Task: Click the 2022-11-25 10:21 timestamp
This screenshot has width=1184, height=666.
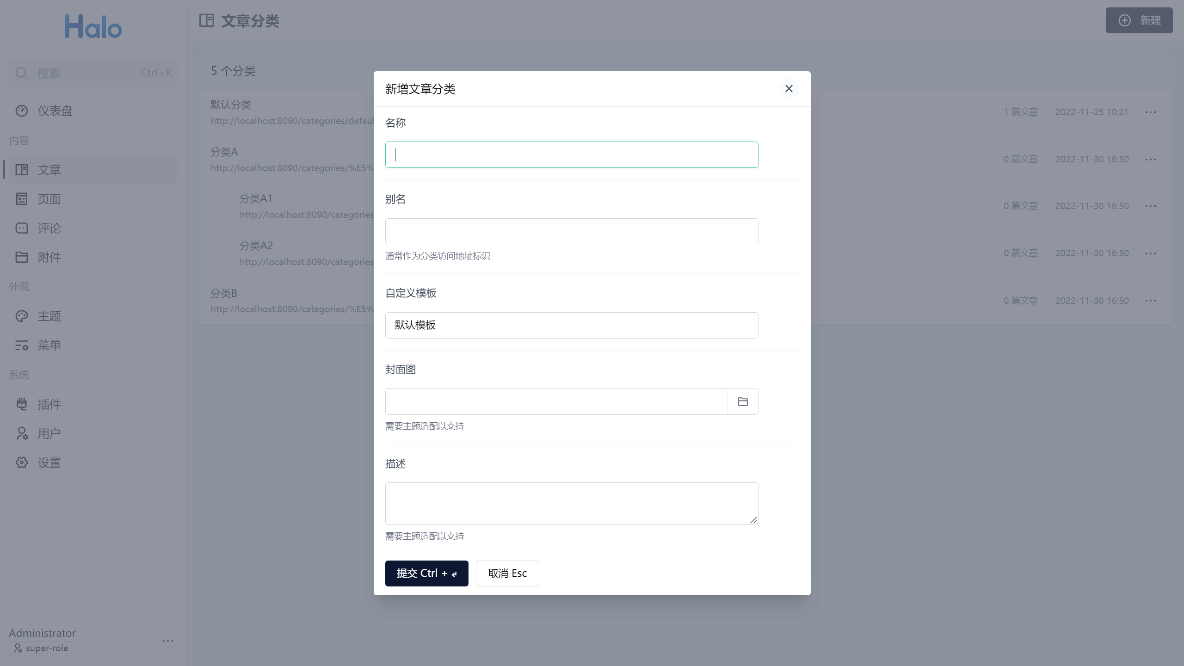Action: [1092, 112]
